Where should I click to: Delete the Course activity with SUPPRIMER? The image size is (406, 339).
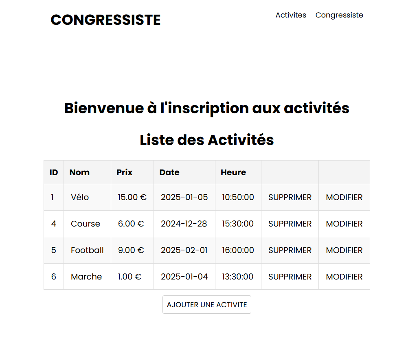point(290,224)
